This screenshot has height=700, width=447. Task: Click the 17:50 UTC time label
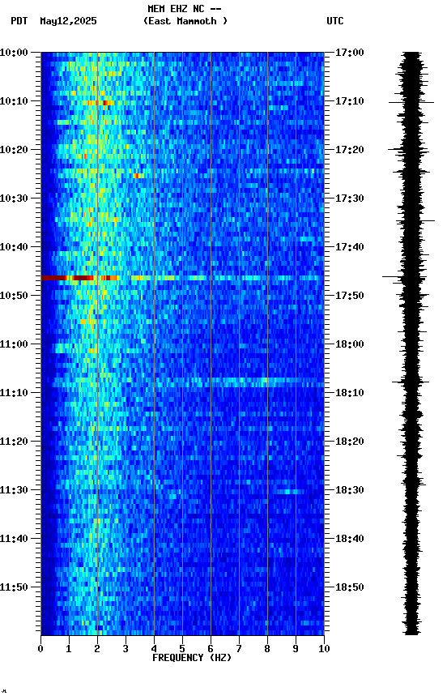(x=350, y=296)
